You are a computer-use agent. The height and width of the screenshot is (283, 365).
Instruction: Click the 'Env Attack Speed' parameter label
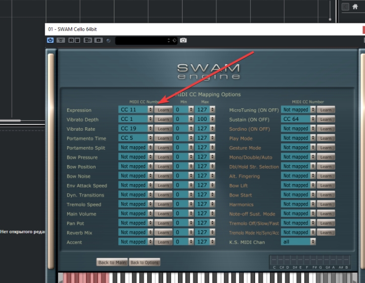point(87,186)
